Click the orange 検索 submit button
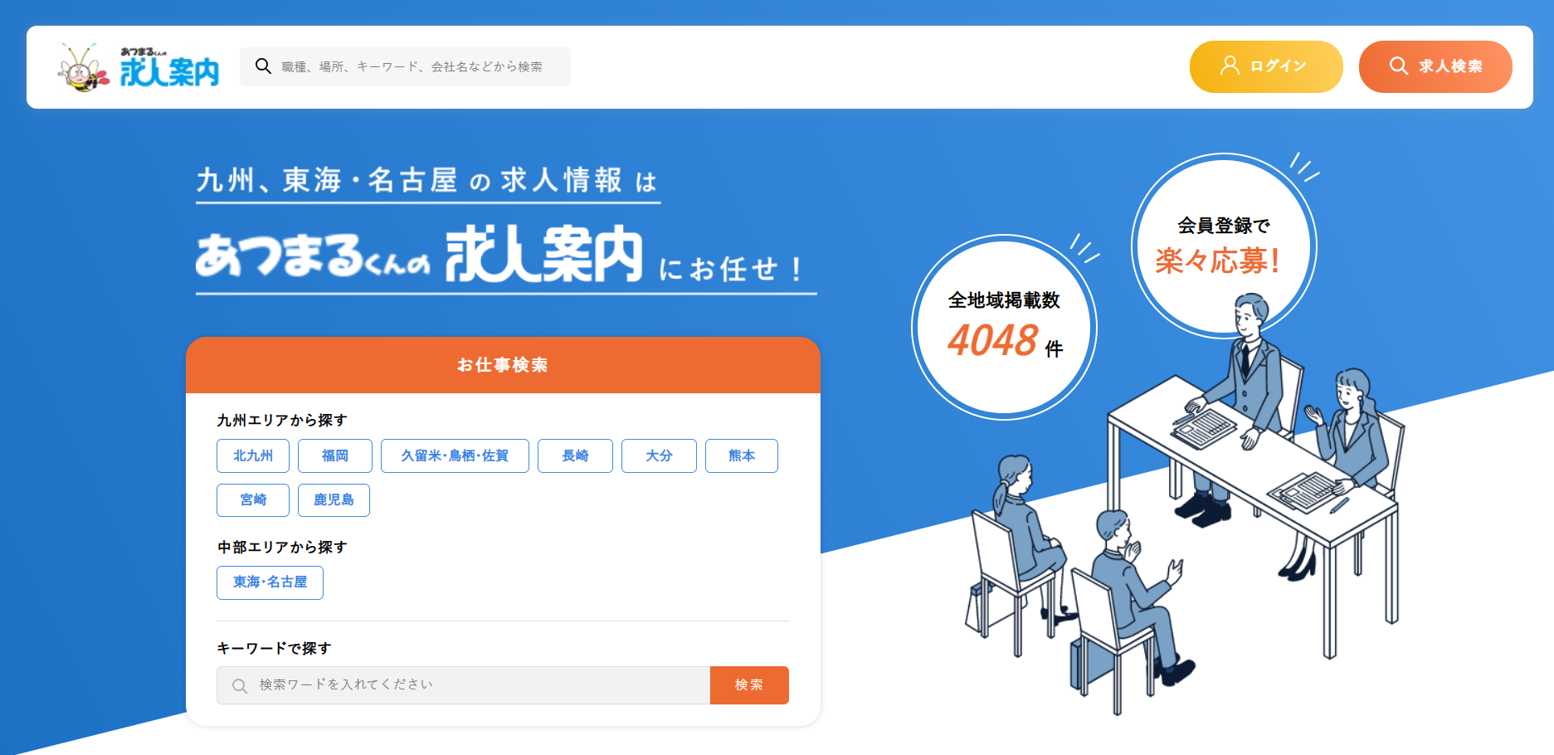1554x755 pixels. click(x=749, y=685)
